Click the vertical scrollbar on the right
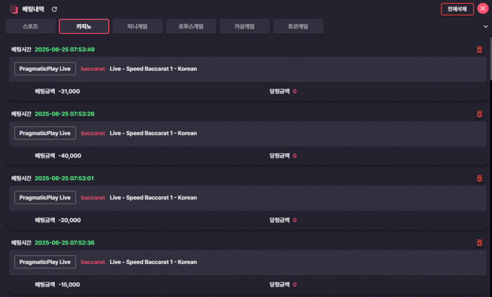This screenshot has width=492, height=297. pyautogui.click(x=490, y=59)
